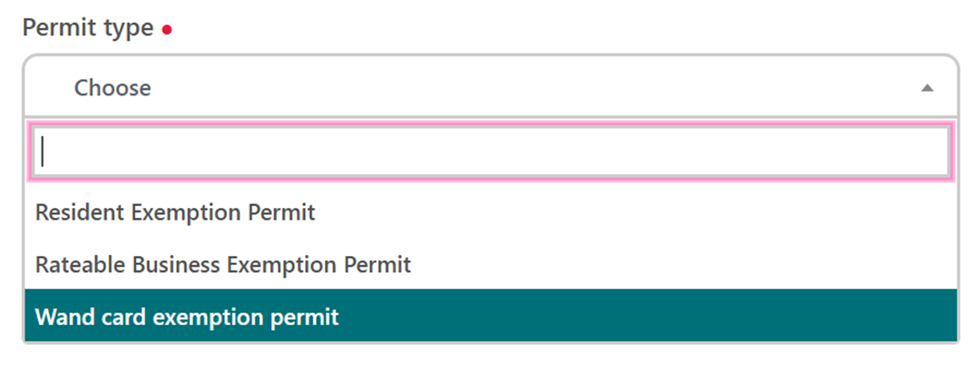Choose Rateable Business Exemption Permit
The width and height of the screenshot is (975, 374).
(x=223, y=265)
